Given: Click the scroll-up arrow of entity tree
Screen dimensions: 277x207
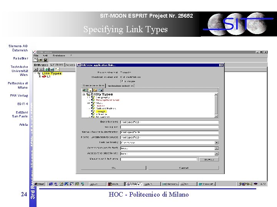Looking at the screenshot, I should click(x=216, y=95).
